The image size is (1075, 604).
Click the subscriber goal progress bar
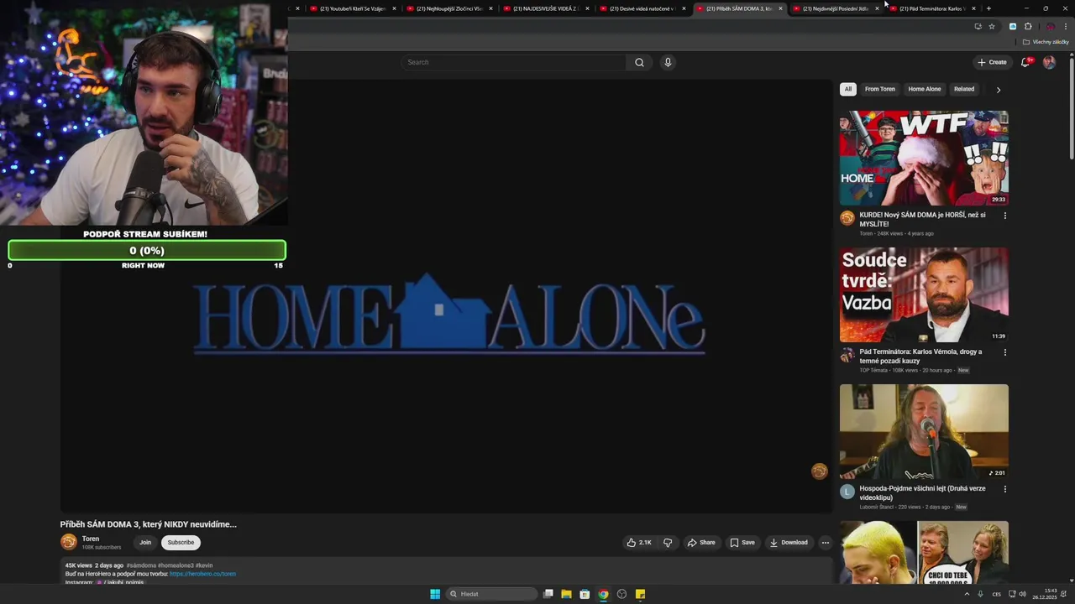coord(147,250)
